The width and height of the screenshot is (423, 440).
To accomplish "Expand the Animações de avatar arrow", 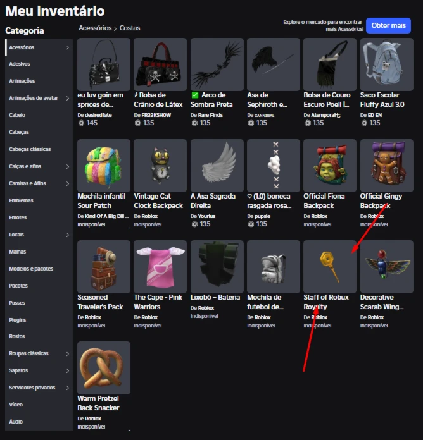I will click(x=68, y=98).
